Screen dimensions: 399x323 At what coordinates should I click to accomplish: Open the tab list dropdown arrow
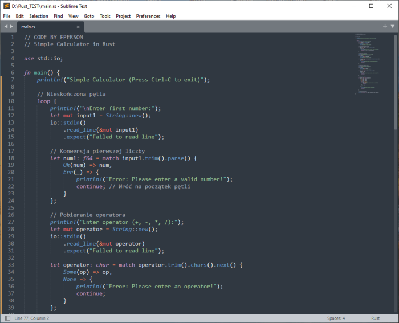coord(392,26)
